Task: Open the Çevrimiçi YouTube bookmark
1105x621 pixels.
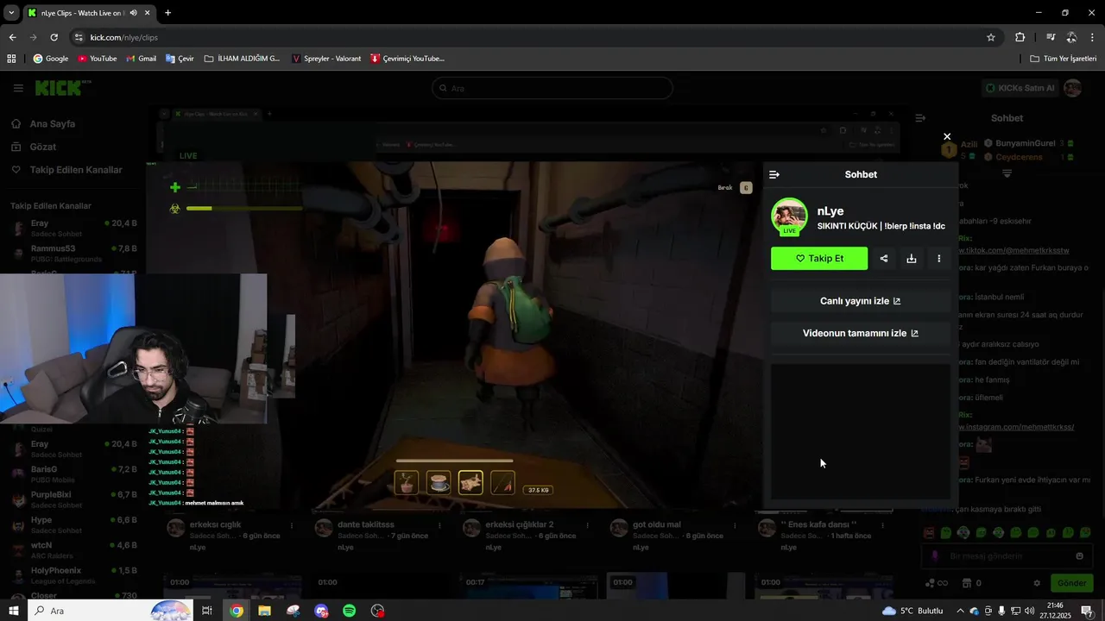Action: [x=407, y=59]
